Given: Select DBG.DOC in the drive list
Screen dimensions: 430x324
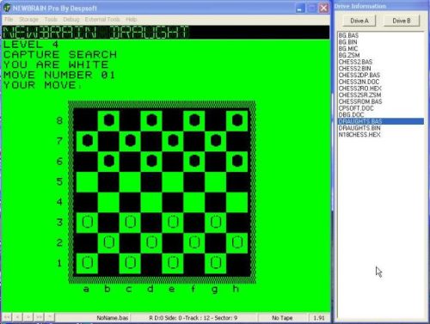Looking at the screenshot, I should (x=351, y=115).
